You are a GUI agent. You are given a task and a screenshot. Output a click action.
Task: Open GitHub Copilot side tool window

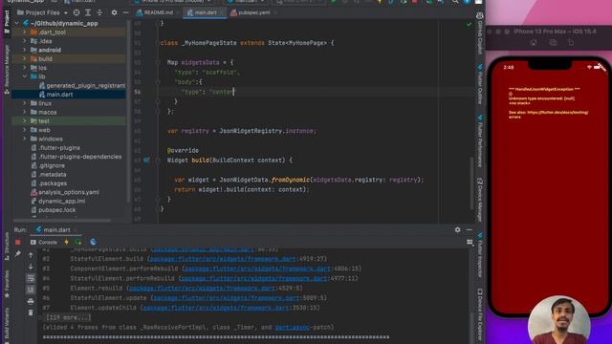click(480, 33)
